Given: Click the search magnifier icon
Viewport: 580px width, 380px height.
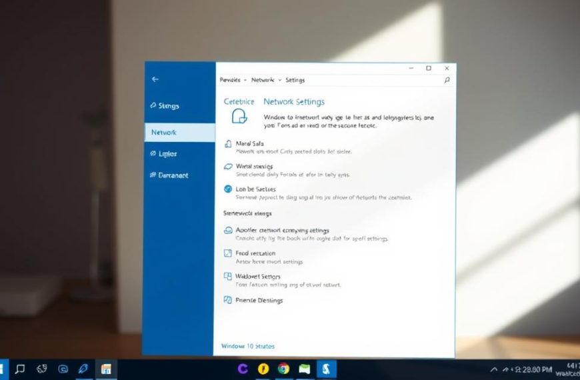Looking at the screenshot, I should 447,80.
